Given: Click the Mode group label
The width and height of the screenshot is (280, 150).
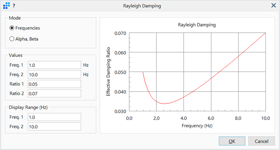Looking at the screenshot, I should click(15, 18).
